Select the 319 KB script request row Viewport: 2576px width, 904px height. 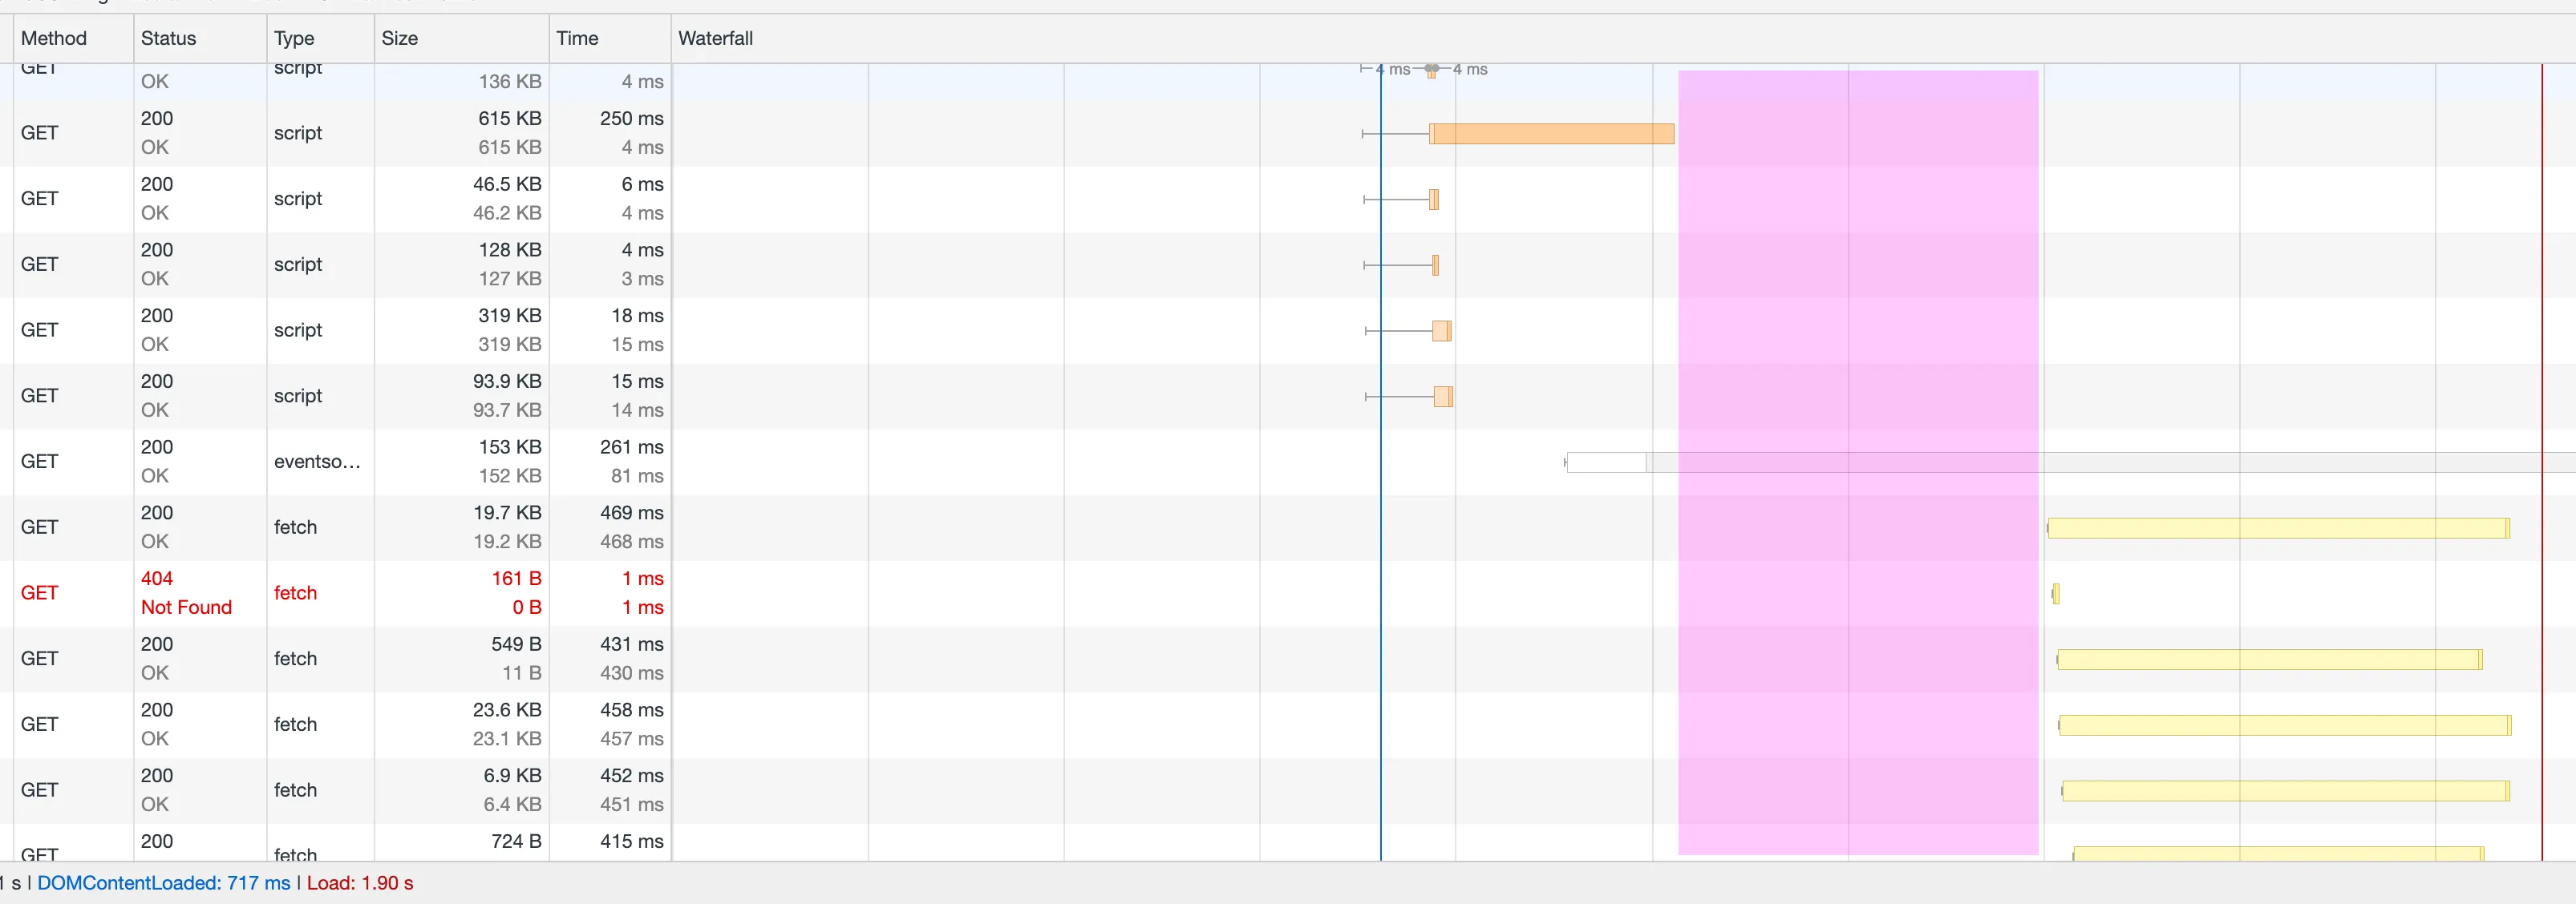pyautogui.click(x=298, y=331)
